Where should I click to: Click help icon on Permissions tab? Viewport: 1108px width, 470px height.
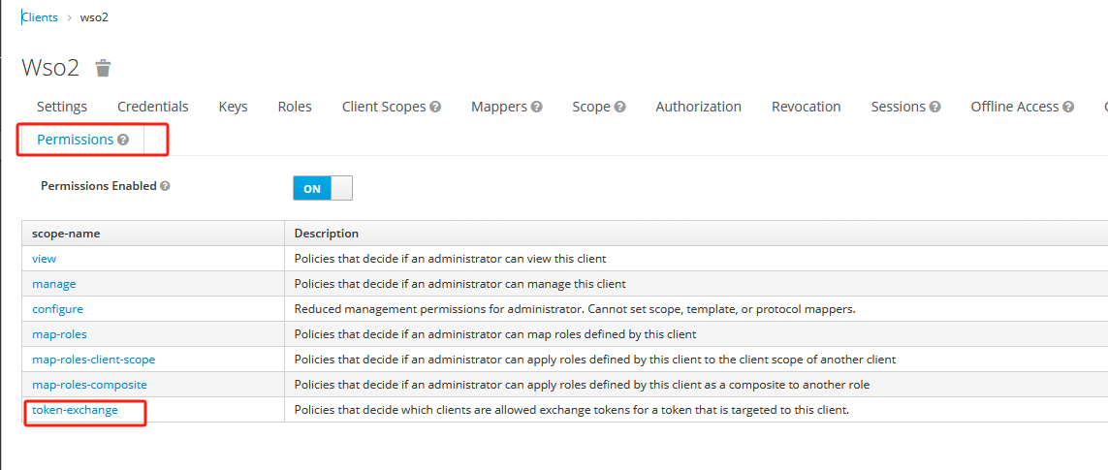tap(123, 141)
